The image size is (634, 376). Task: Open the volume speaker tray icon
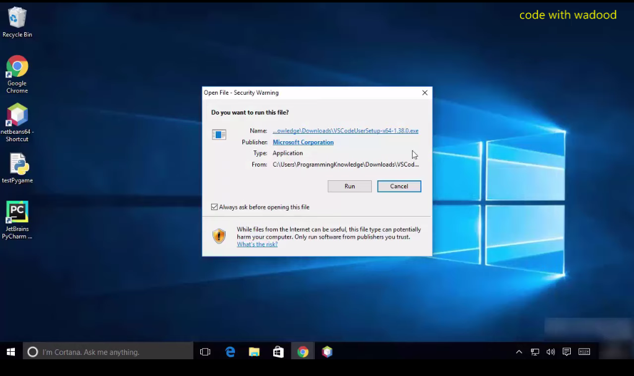550,352
